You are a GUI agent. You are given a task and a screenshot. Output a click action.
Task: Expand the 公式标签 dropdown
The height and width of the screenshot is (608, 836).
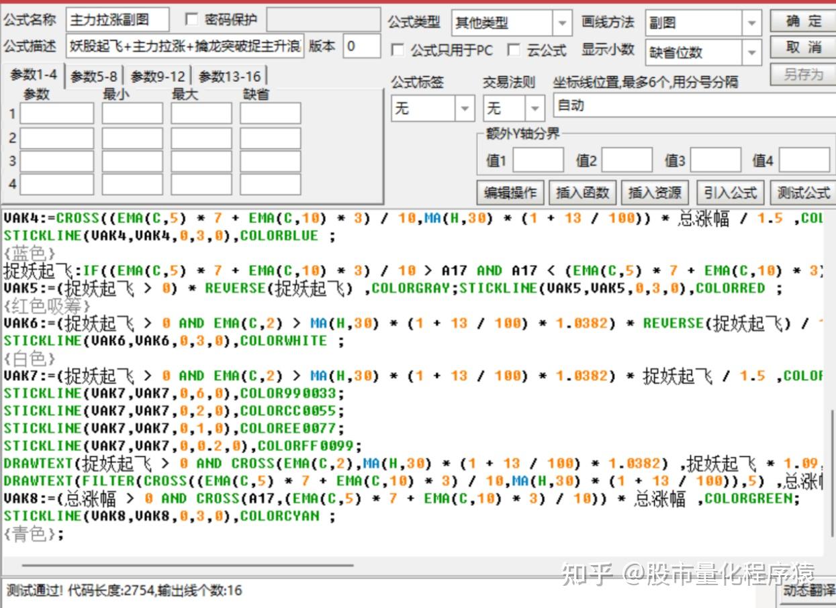465,108
